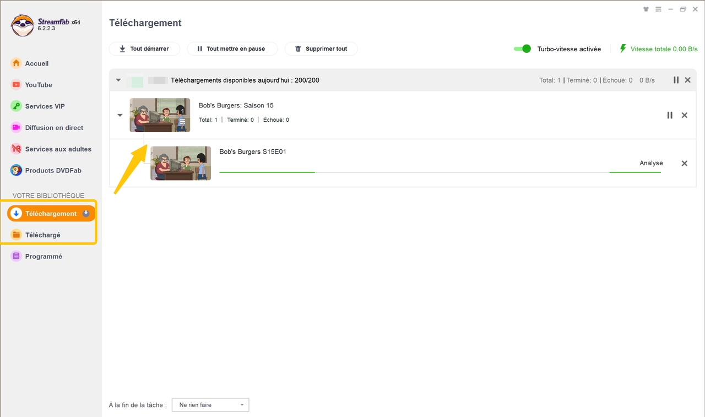705x417 pixels.
Task: Open Diffusion en direct
Action: (x=54, y=128)
